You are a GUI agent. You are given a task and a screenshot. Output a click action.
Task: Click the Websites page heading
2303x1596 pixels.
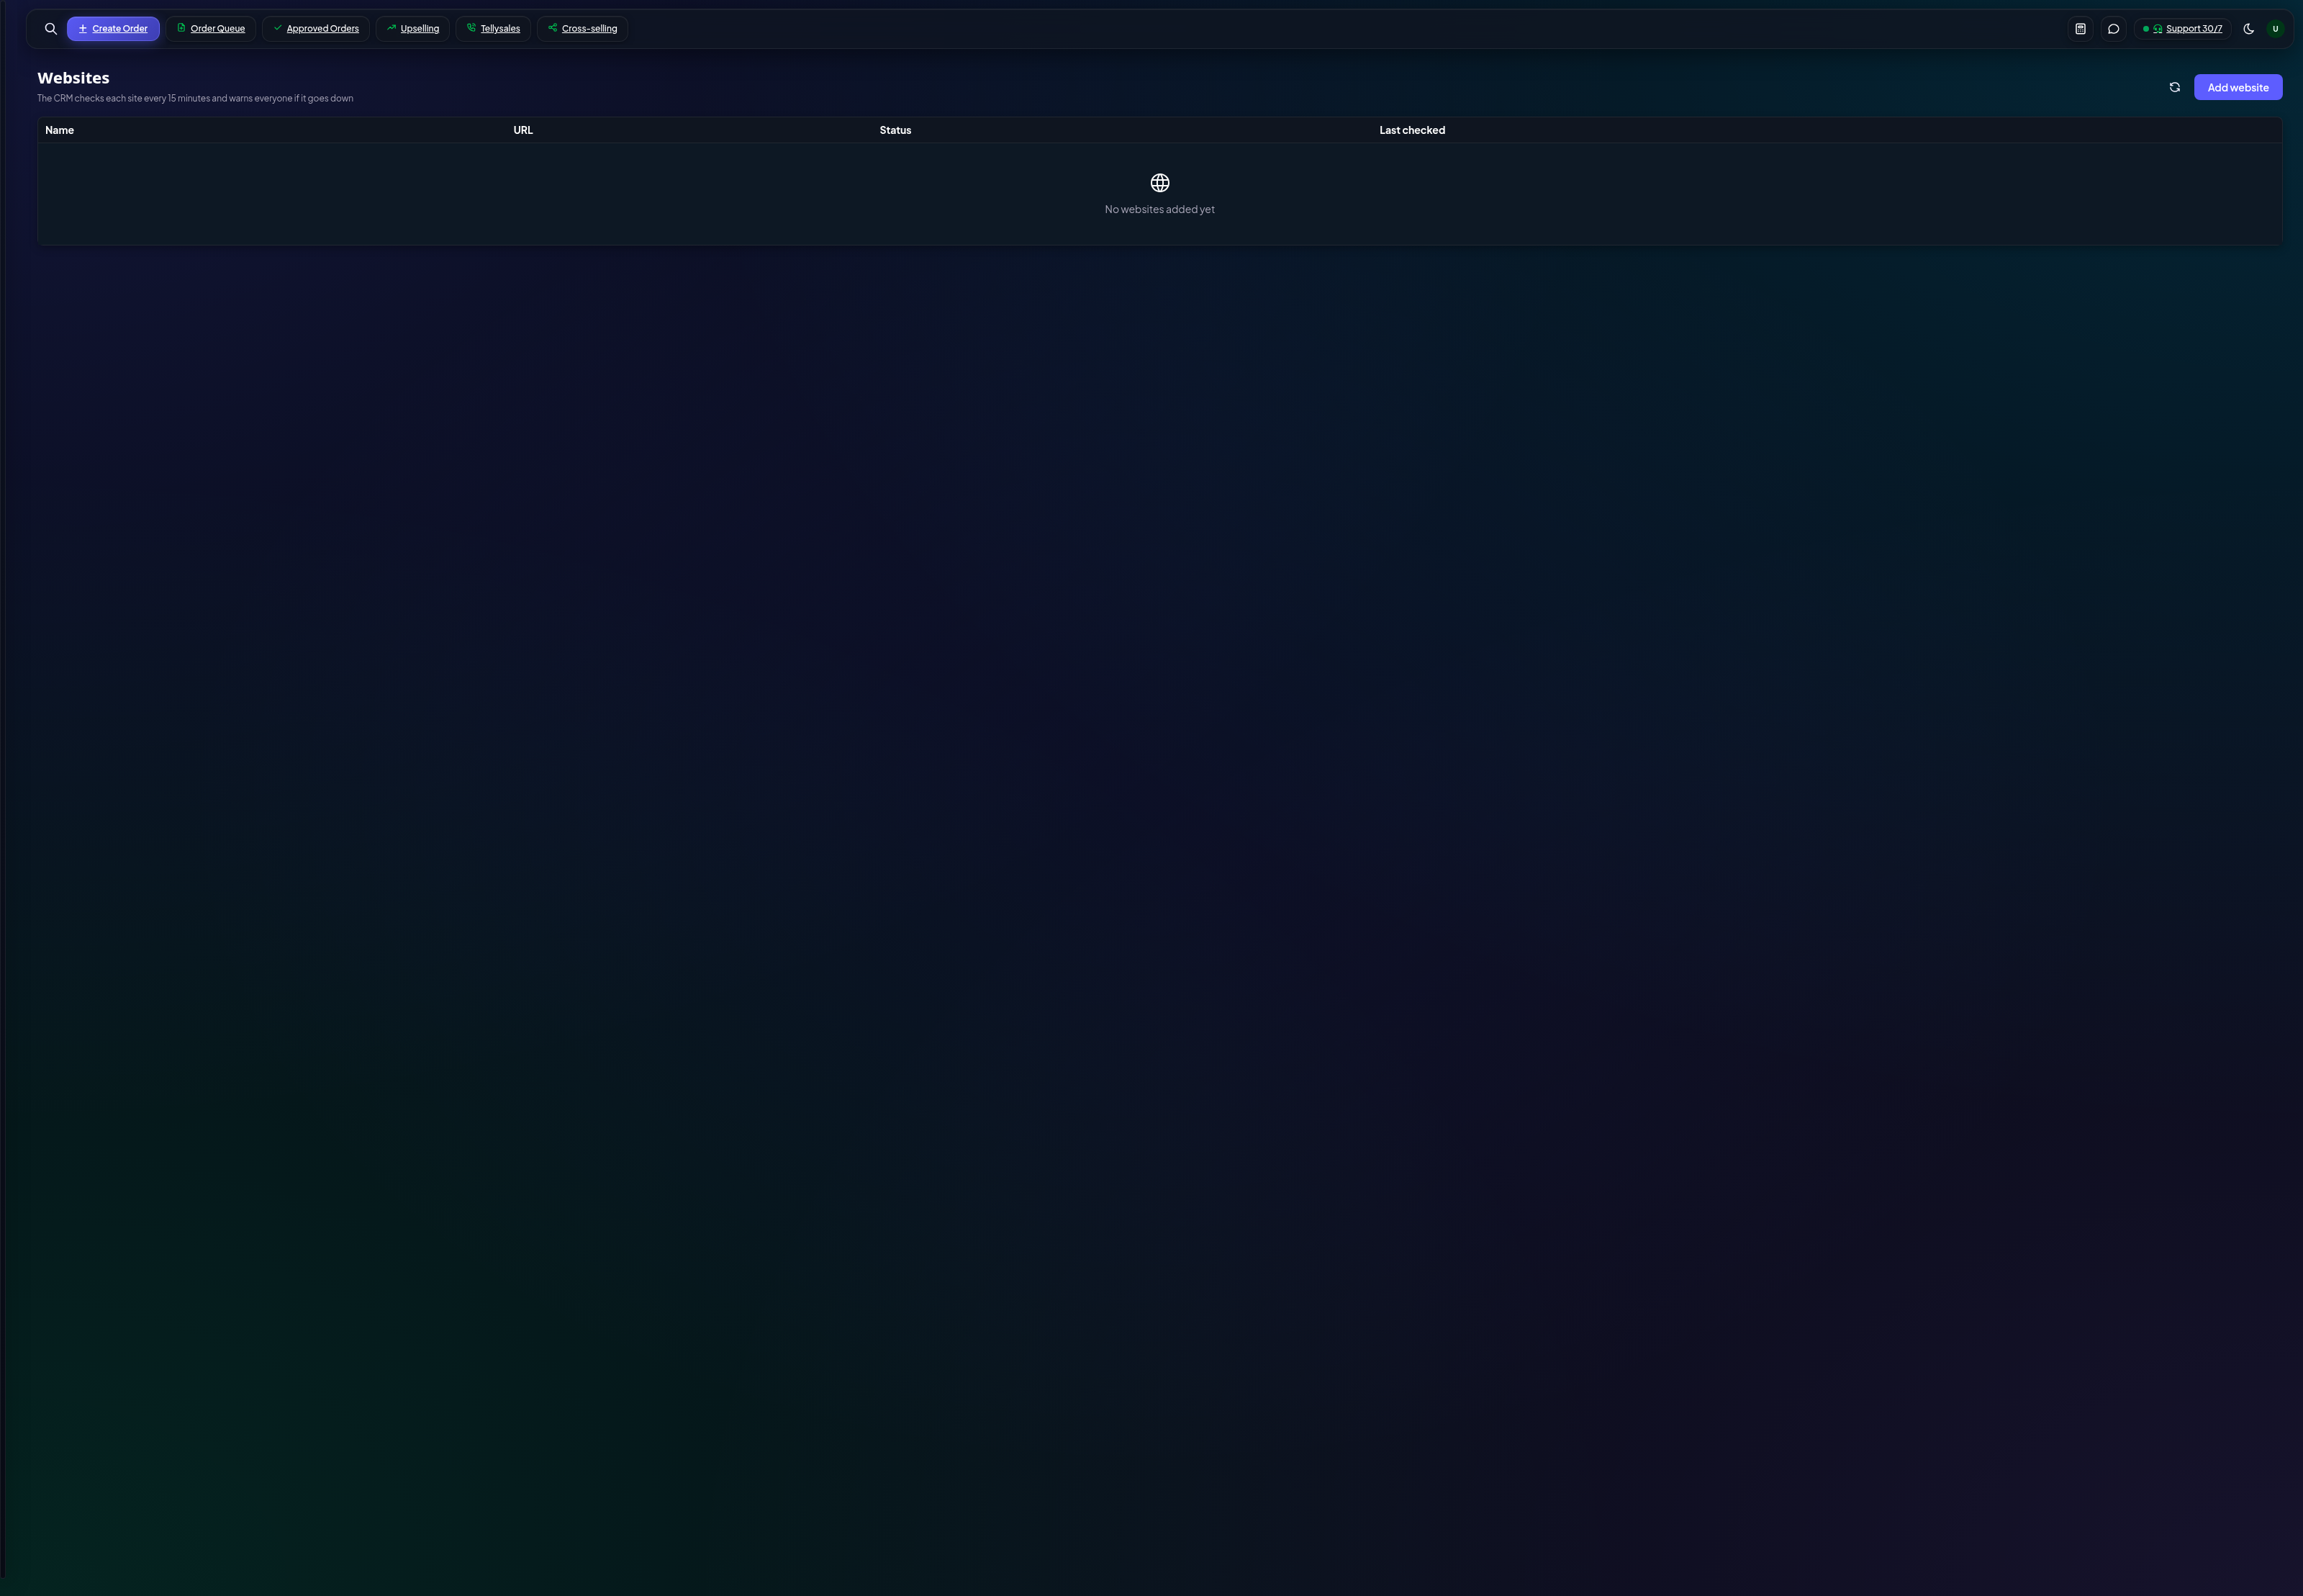73,78
